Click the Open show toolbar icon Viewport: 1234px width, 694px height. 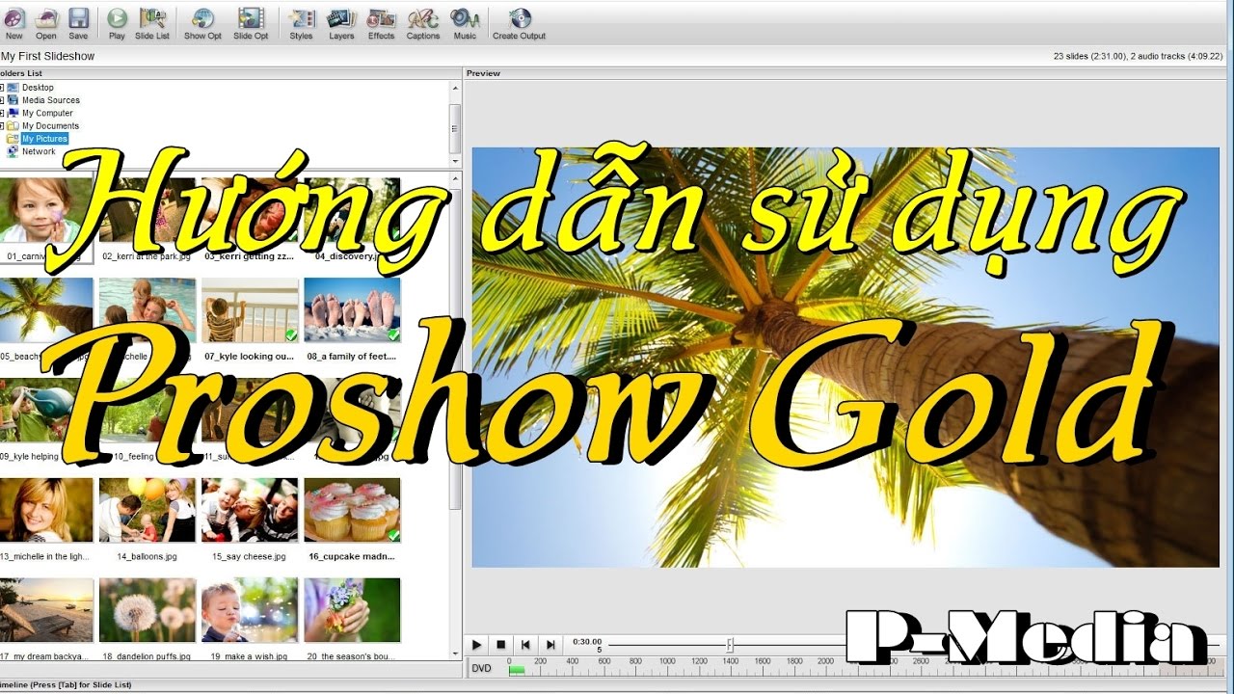tap(46, 22)
